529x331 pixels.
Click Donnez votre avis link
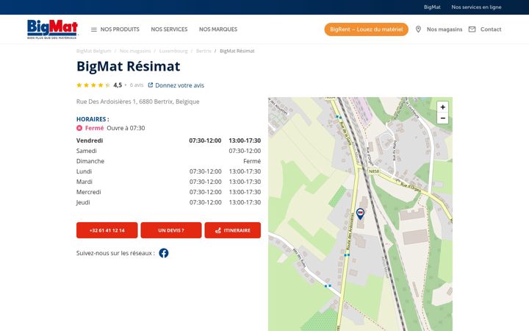click(x=179, y=85)
